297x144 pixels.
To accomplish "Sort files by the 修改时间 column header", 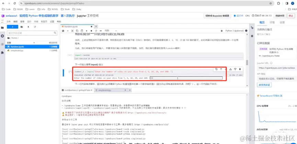I will (53, 43).
